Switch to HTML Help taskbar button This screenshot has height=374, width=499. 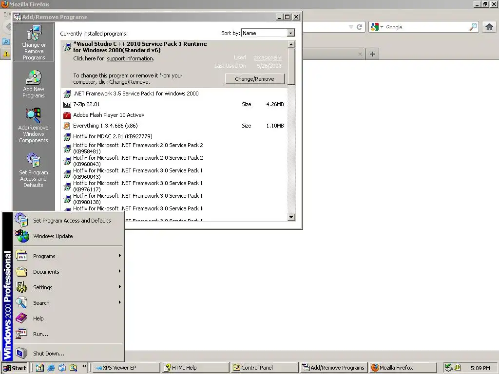(195, 368)
